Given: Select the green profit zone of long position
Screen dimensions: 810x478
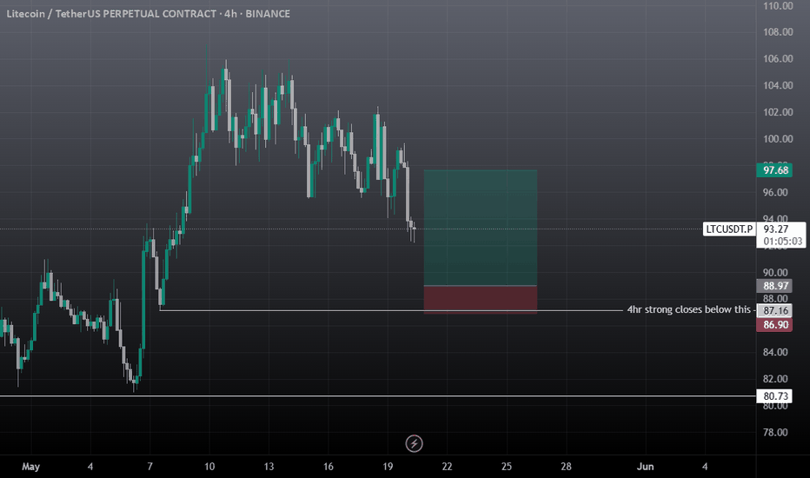Looking at the screenshot, I should coord(481,228).
